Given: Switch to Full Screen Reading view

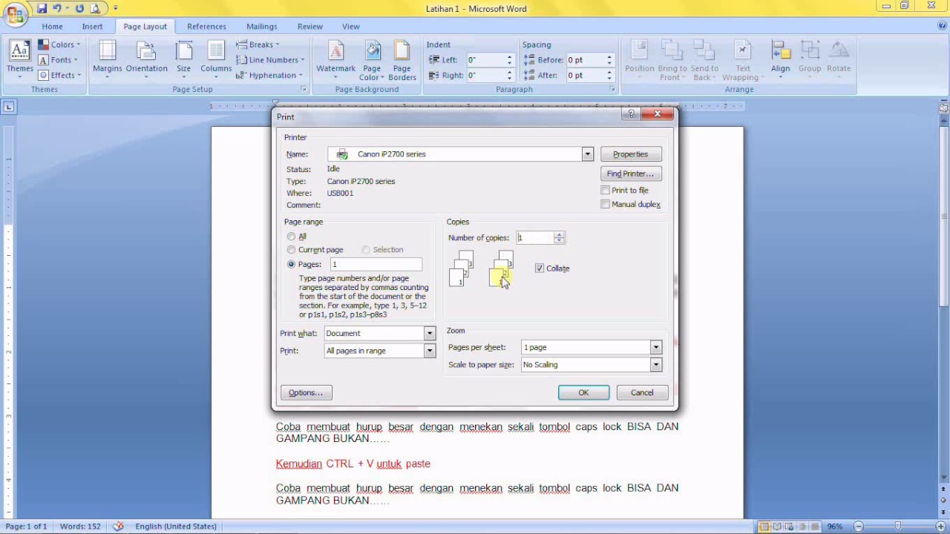Looking at the screenshot, I should [776, 527].
